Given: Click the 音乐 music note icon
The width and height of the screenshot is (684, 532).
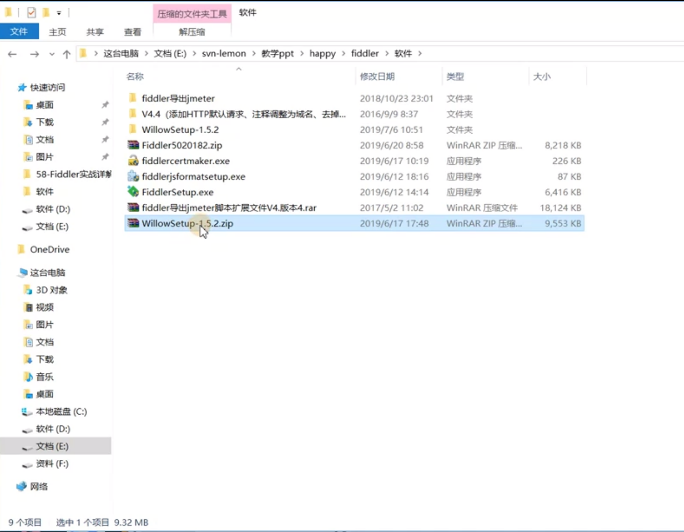Looking at the screenshot, I should (x=28, y=377).
